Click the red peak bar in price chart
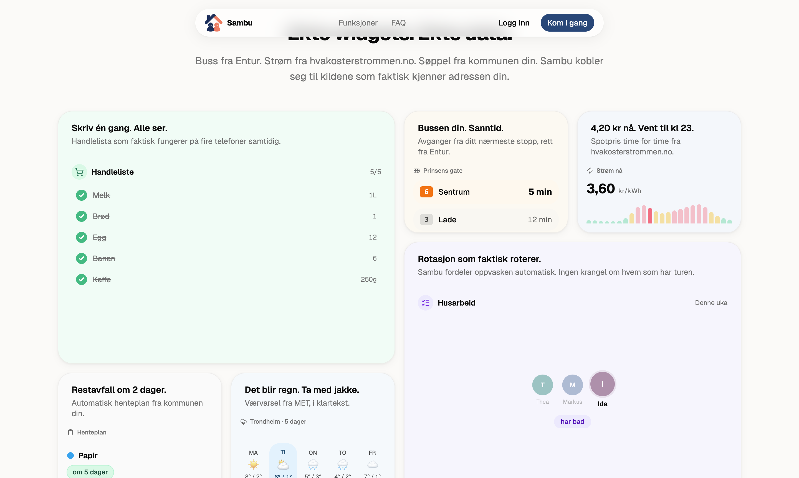 pyautogui.click(x=650, y=215)
